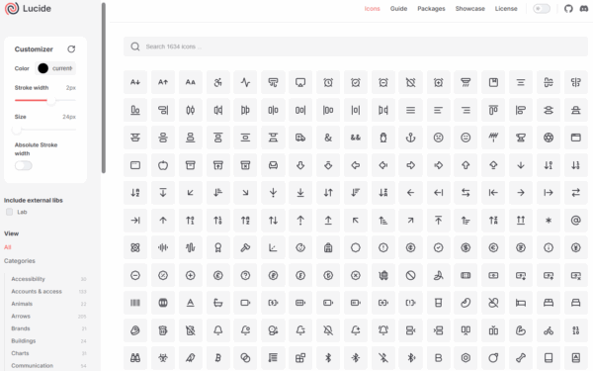Image resolution: width=593 pixels, height=371 pixels.
Task: Select the a-arrow-down icon
Action: click(x=135, y=82)
